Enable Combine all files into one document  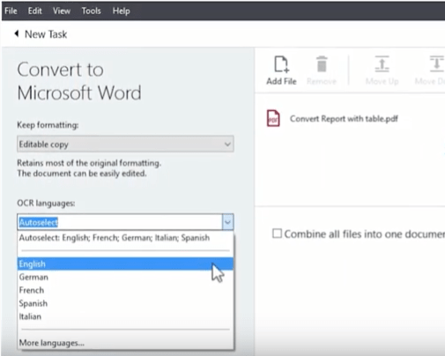point(277,234)
